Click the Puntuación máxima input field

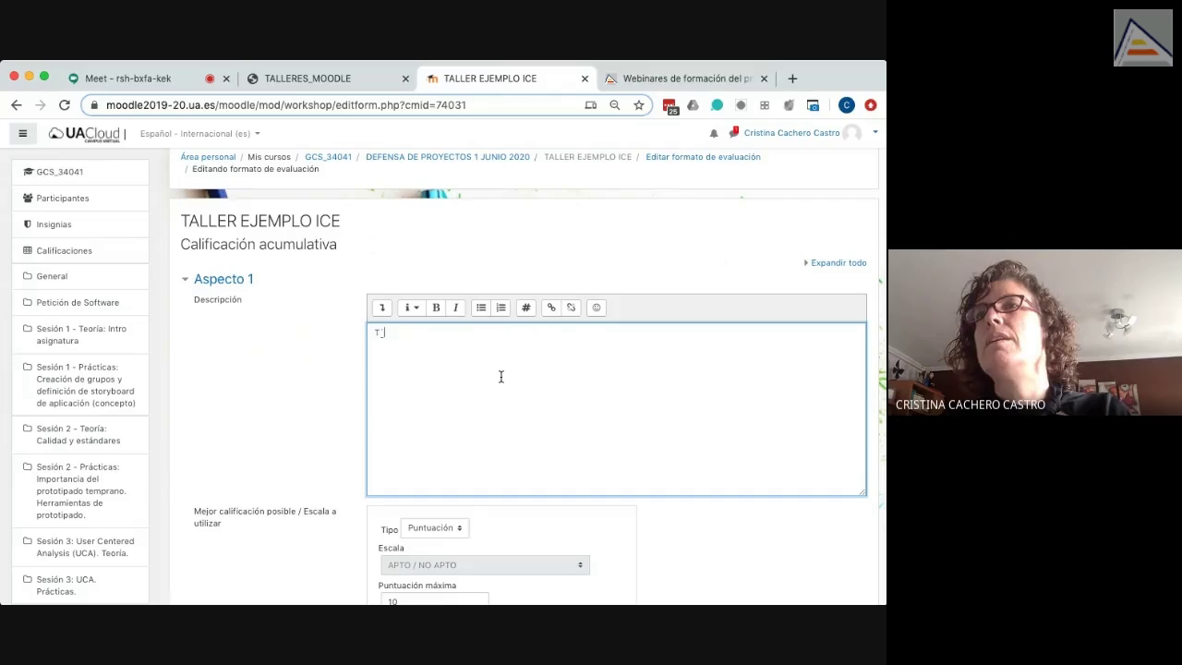(x=433, y=599)
